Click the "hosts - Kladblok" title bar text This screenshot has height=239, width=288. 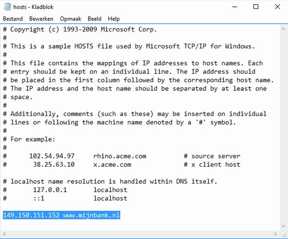[33, 7]
